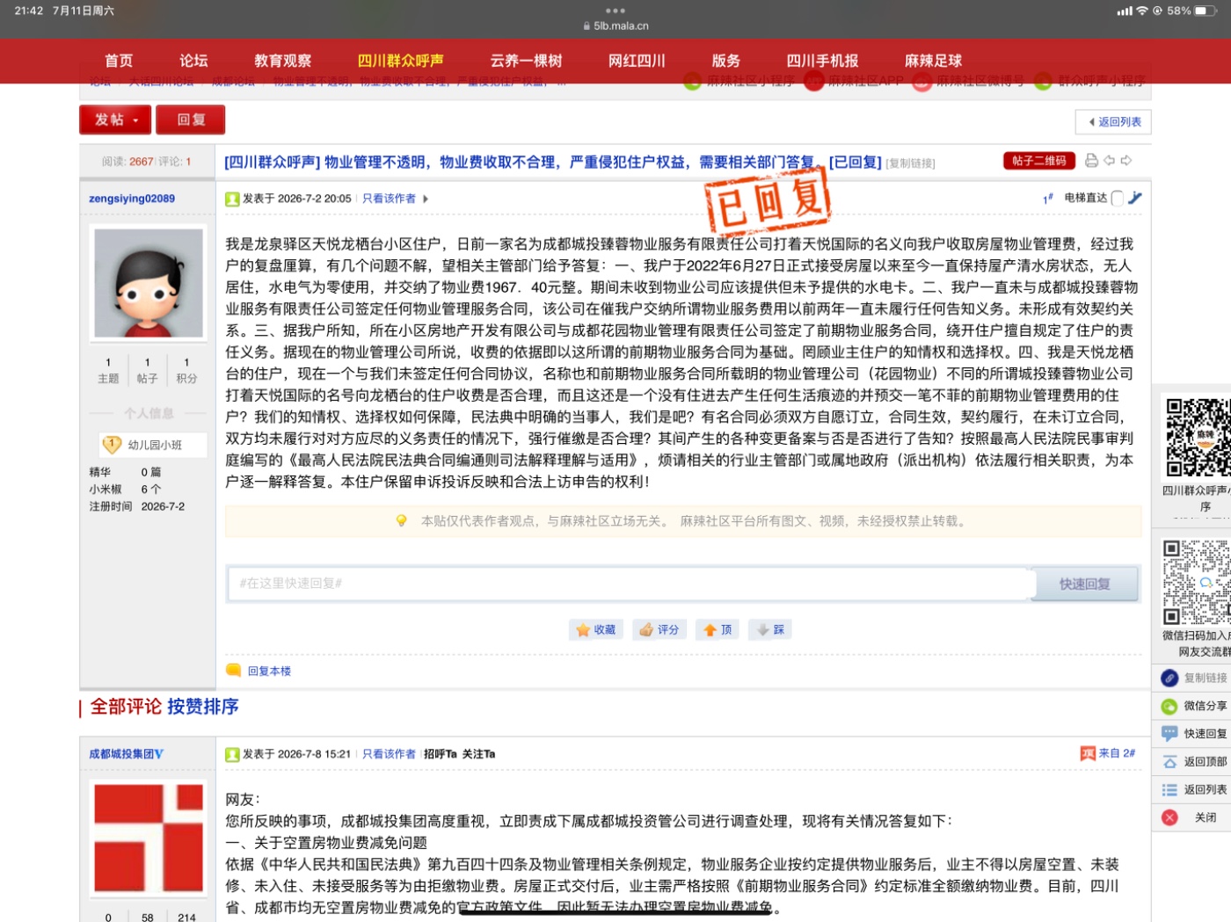Click the elevator jump go icon
The width and height of the screenshot is (1231, 922).
pyautogui.click(x=1135, y=198)
